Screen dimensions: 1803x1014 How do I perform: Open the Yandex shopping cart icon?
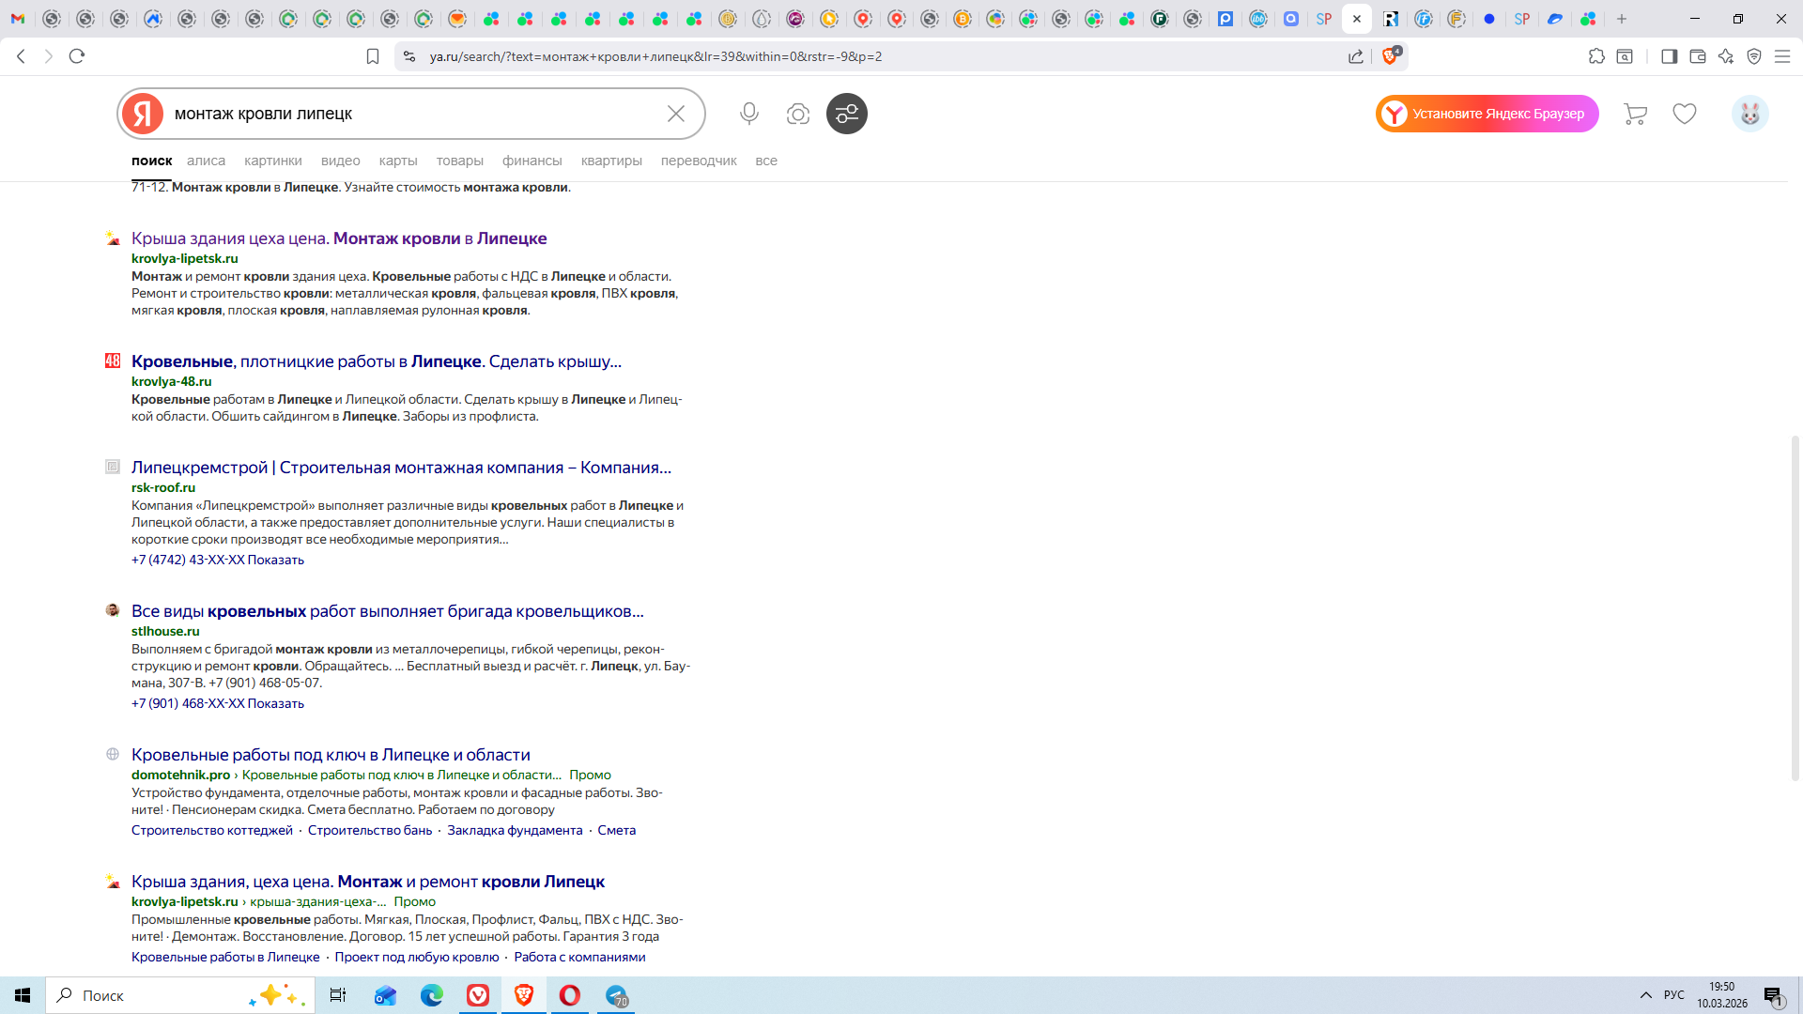coord(1635,114)
